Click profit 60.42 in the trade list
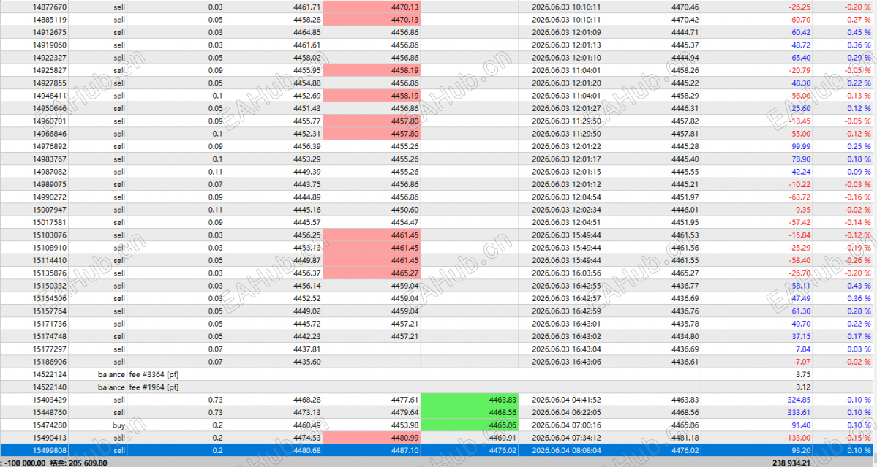 tap(801, 32)
